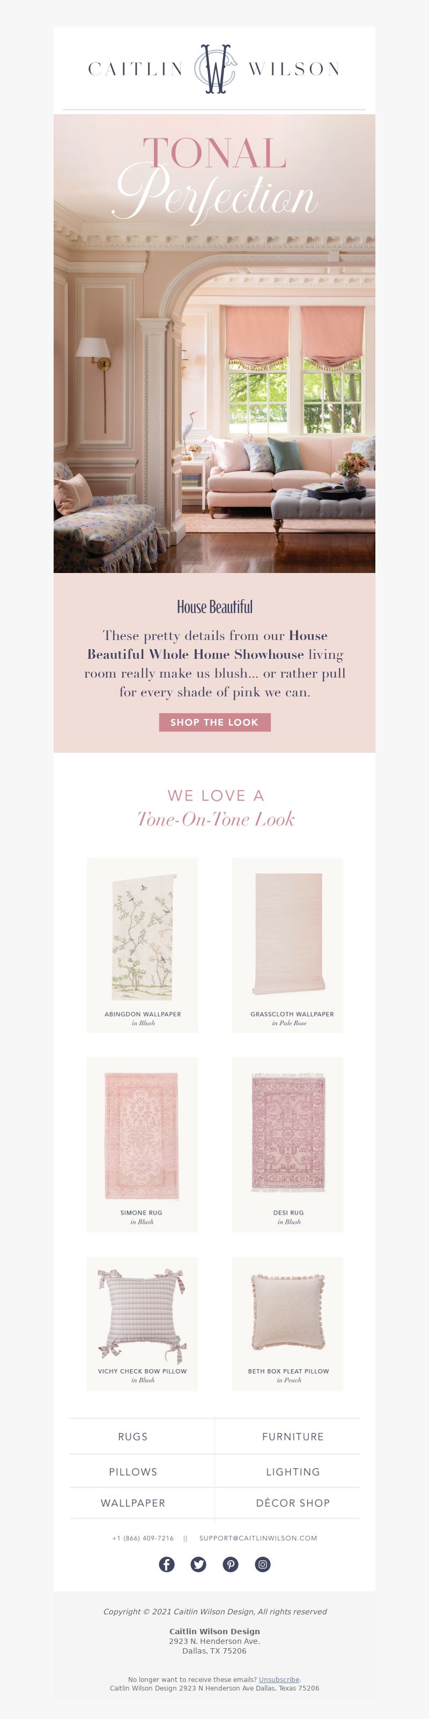Screen dimensions: 429x1719
Task: Click the support email address link
Action: click(x=258, y=1538)
